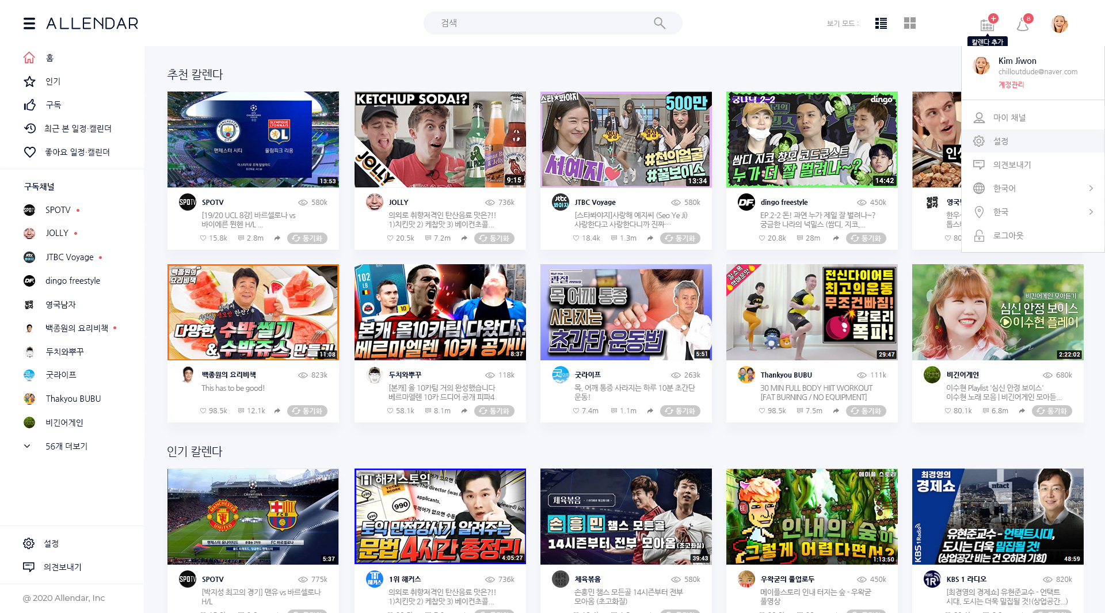Toggle 동기화 on JOLLY card
Screen dimensions: 1105x613
pyautogui.click(x=494, y=238)
